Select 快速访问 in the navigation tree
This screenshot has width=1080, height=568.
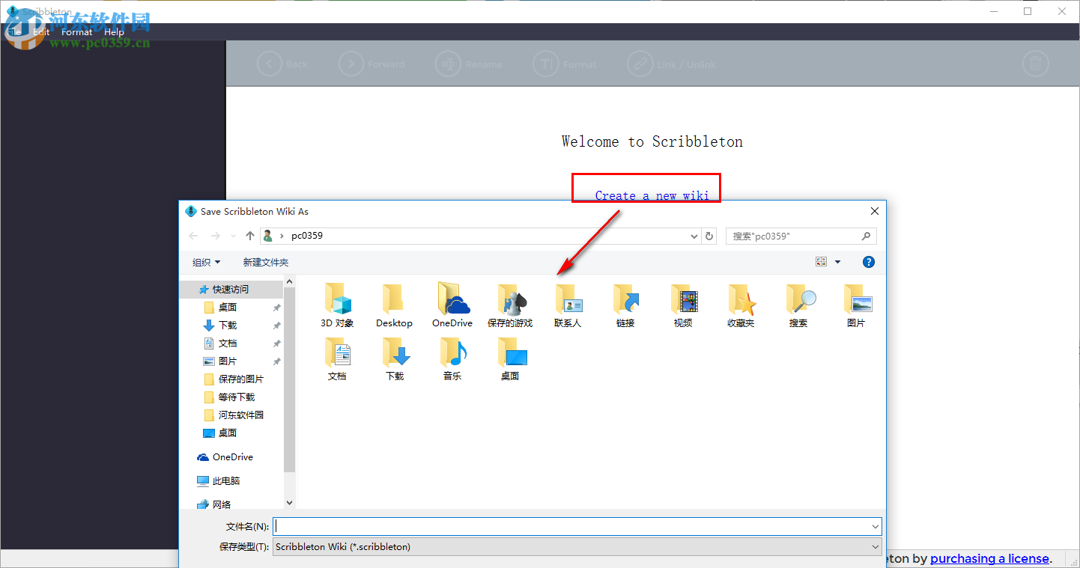[x=231, y=289]
